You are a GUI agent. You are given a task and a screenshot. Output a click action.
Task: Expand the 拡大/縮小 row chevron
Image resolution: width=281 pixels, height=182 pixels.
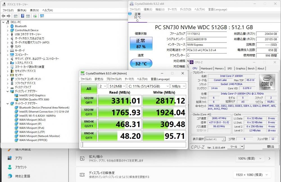pos(269,158)
